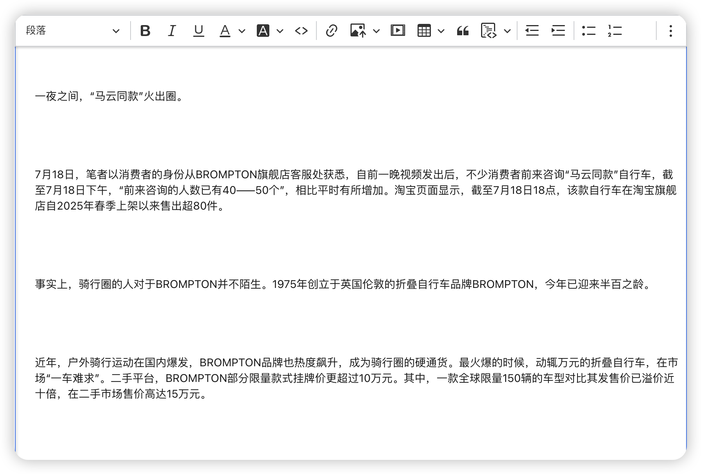Toggle italic formatting

[172, 31]
